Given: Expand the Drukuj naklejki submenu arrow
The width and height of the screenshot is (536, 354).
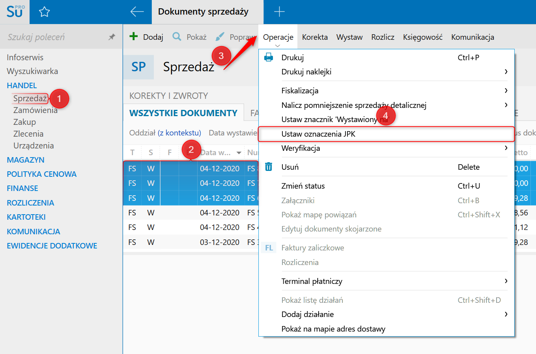Looking at the screenshot, I should pos(506,72).
